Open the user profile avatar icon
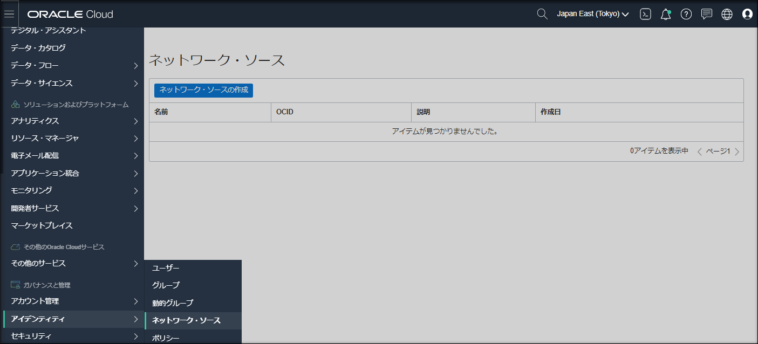 (747, 14)
